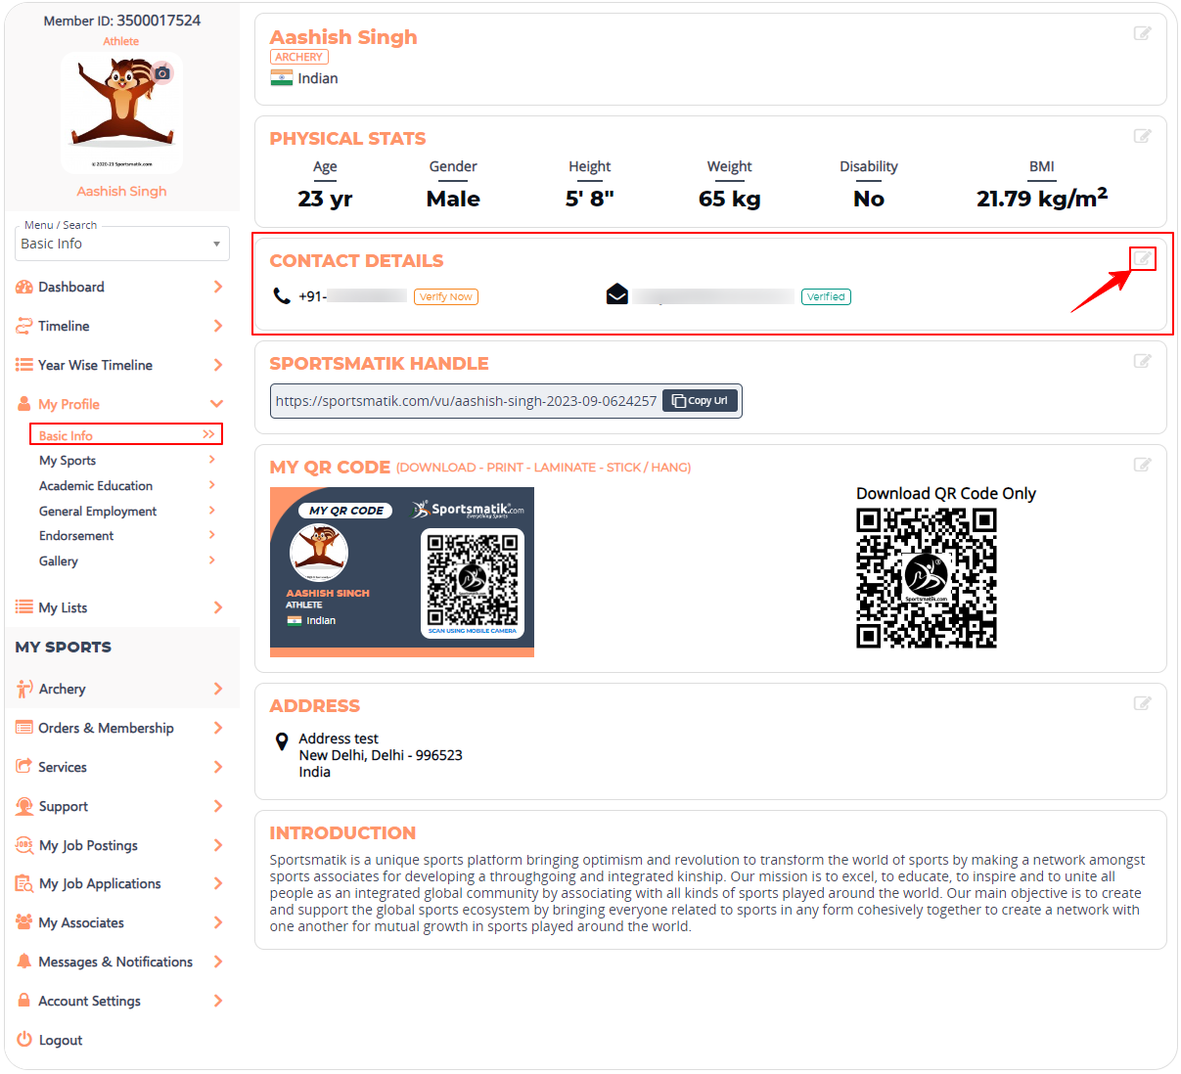The height and width of the screenshot is (1074, 1181).
Task: Click the squirrel mascot profile picture
Action: (122, 112)
